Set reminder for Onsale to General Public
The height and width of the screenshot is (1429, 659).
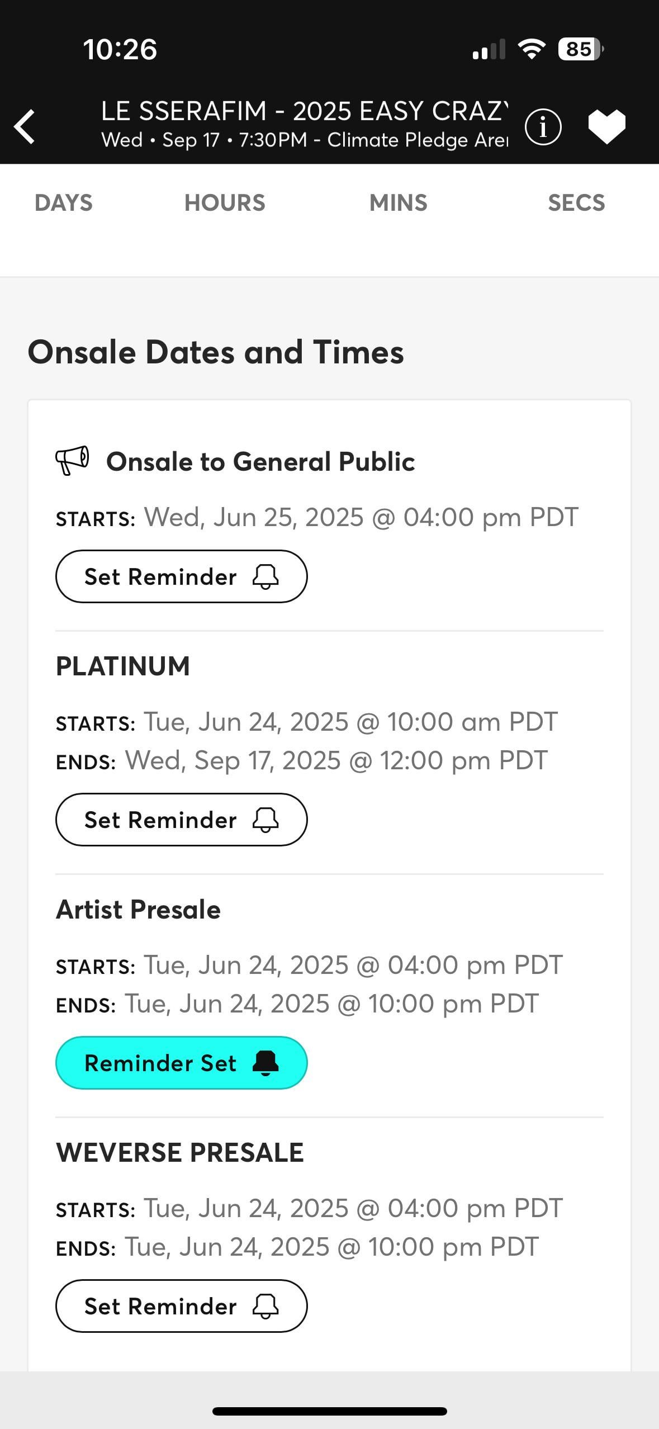[181, 576]
